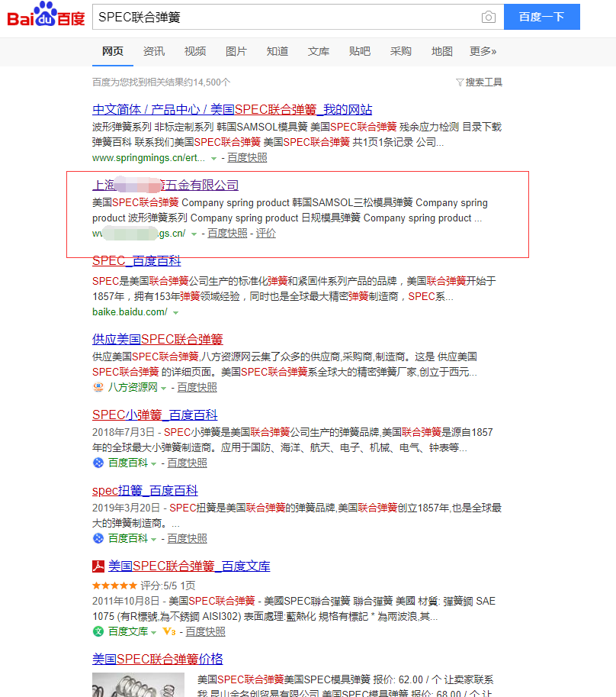Open 中文简体 / 产品中心 / 美国SPEC联合弹簧 result

pyautogui.click(x=232, y=109)
